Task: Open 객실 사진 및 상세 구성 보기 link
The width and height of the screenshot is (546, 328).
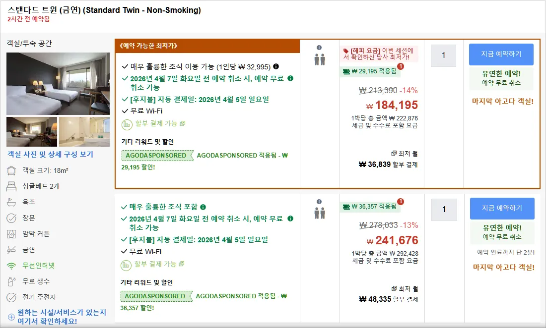Action: click(x=50, y=154)
